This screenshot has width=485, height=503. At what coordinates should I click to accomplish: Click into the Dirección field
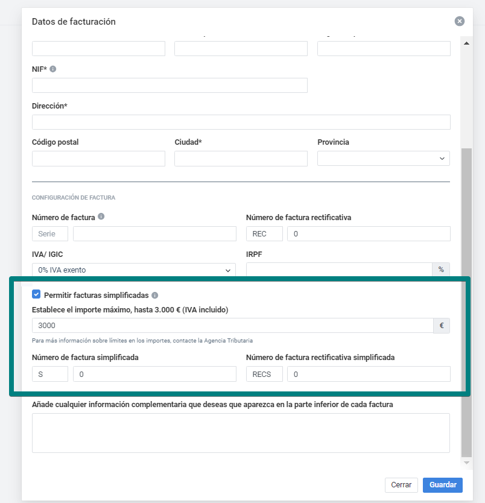point(241,122)
